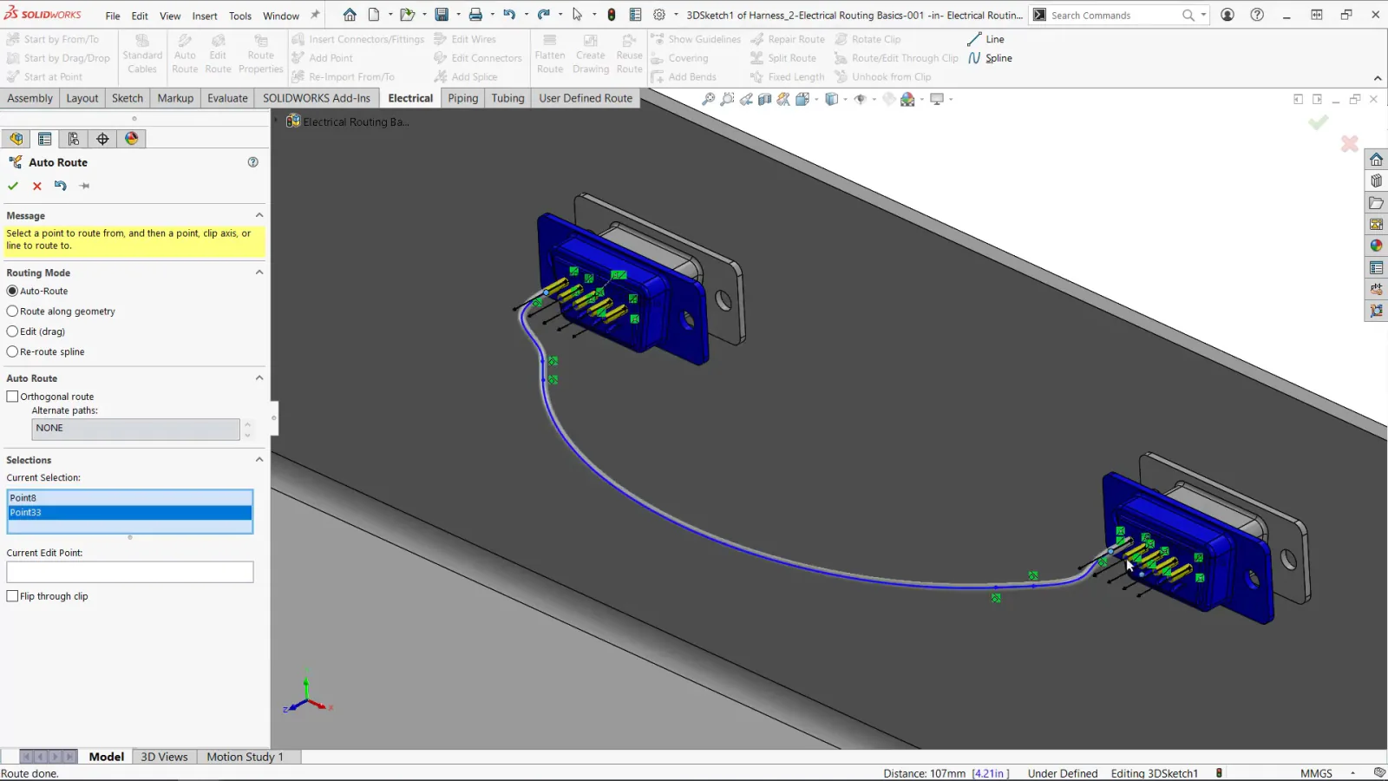This screenshot has height=781, width=1388.
Task: Click the Rebuild traffic light icon
Action: (x=612, y=15)
